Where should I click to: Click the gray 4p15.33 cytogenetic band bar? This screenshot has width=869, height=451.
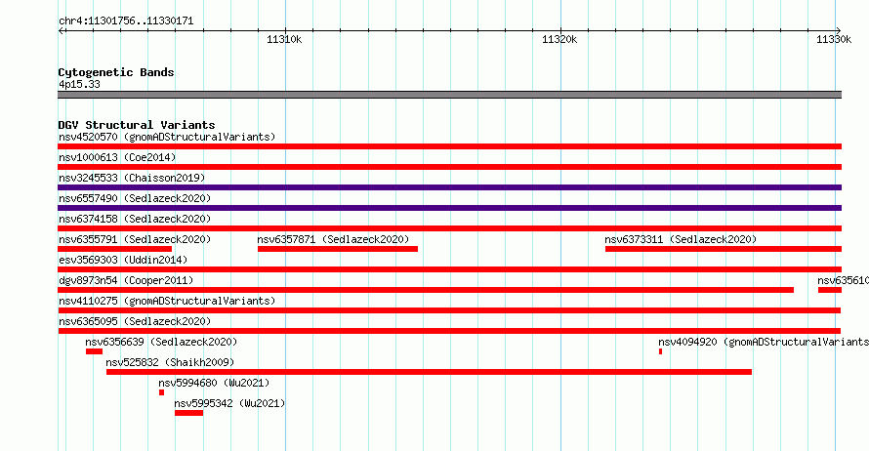click(449, 95)
